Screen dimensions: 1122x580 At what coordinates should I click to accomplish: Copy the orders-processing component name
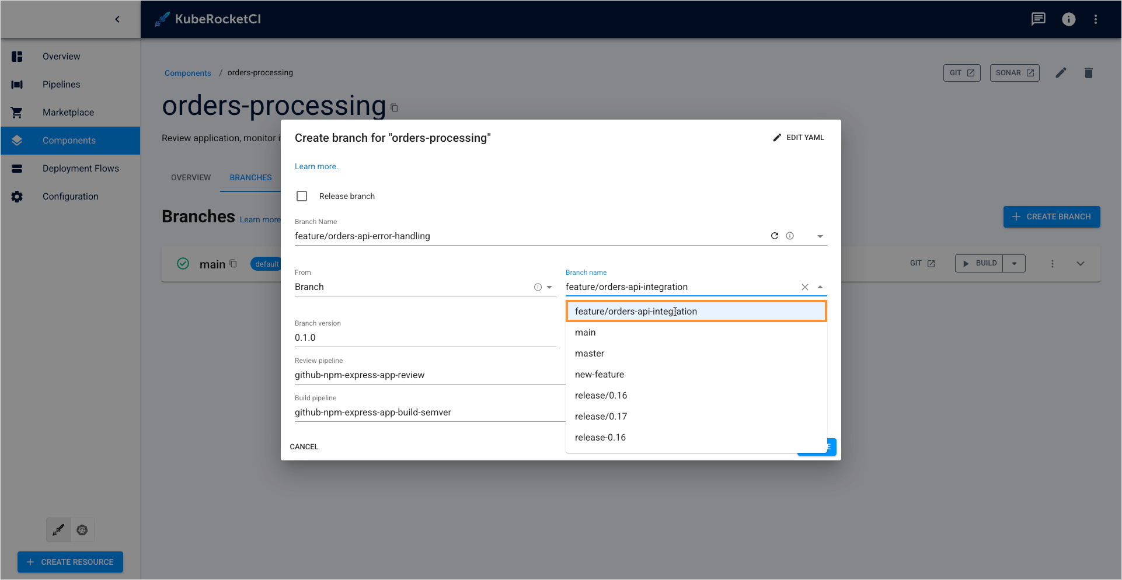pos(394,108)
